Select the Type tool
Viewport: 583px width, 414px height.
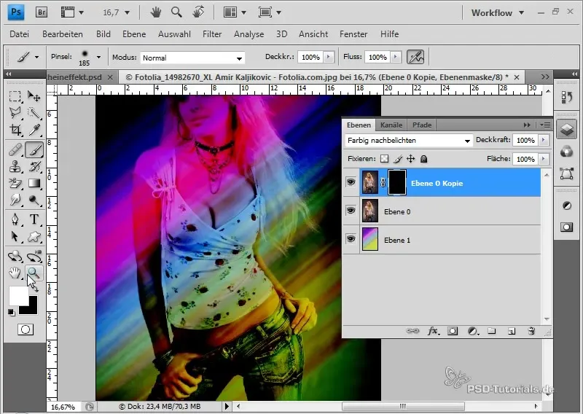34,219
